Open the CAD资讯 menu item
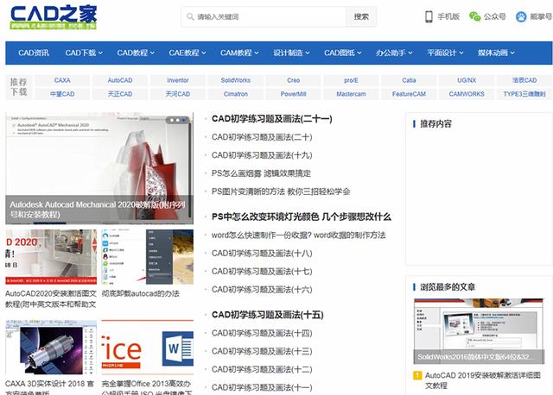 [x=34, y=53]
